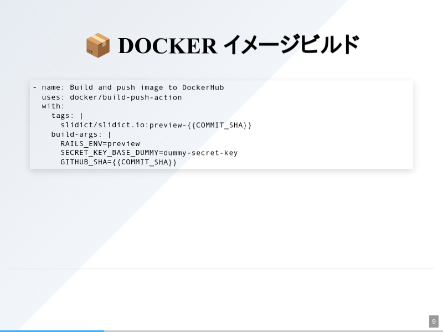Click the page number 9 indicator
The image size is (443, 332).
[x=434, y=321]
